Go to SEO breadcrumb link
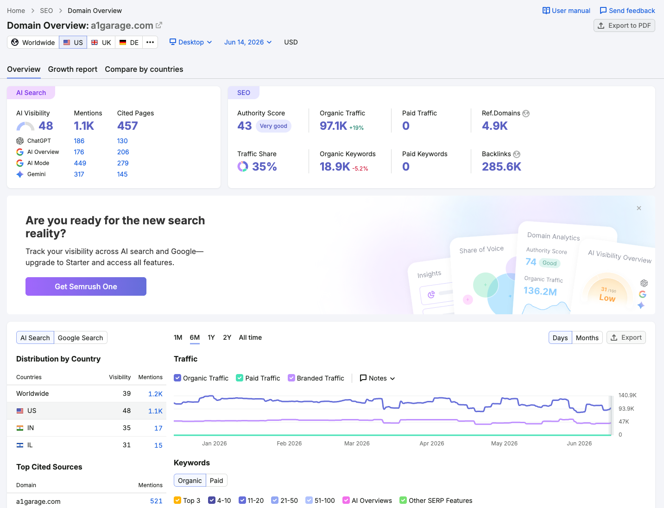This screenshot has width=664, height=508. click(46, 11)
